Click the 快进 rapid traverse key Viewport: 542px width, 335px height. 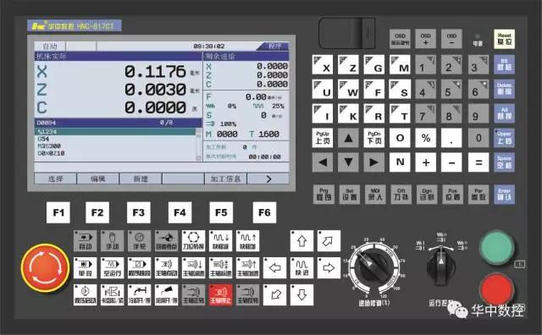point(301,268)
